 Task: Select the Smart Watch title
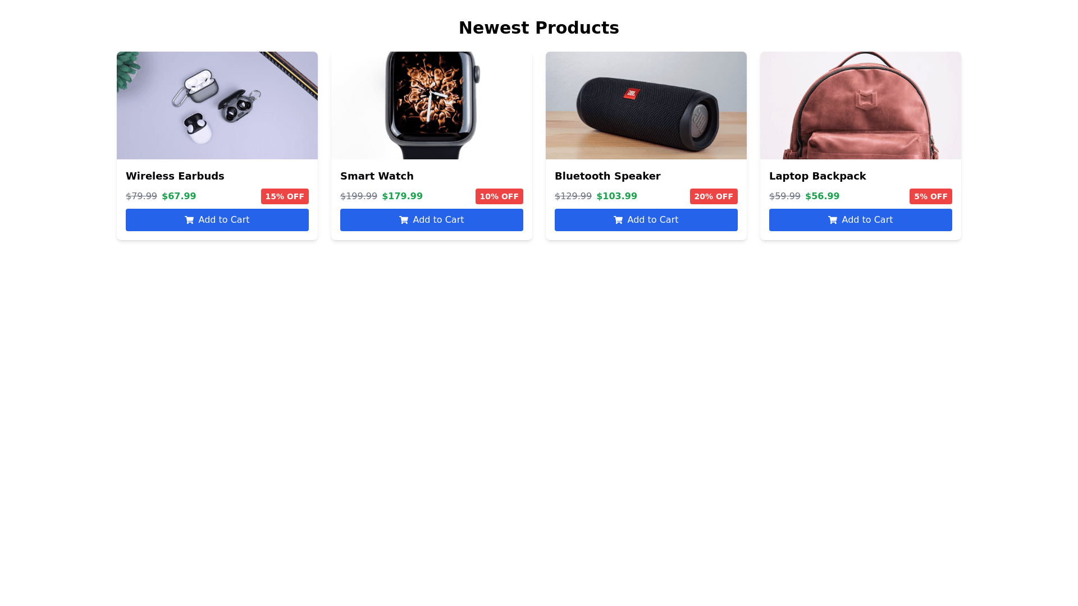[377, 176]
